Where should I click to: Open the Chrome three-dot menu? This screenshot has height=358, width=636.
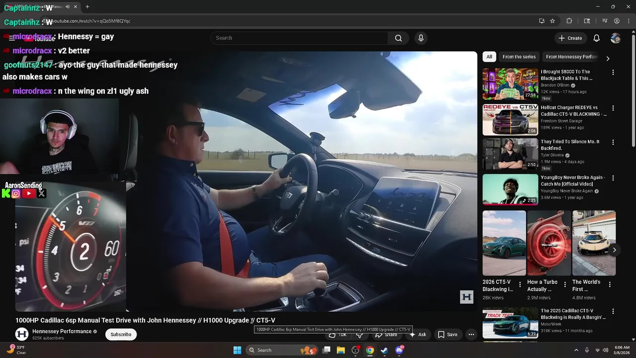click(628, 21)
